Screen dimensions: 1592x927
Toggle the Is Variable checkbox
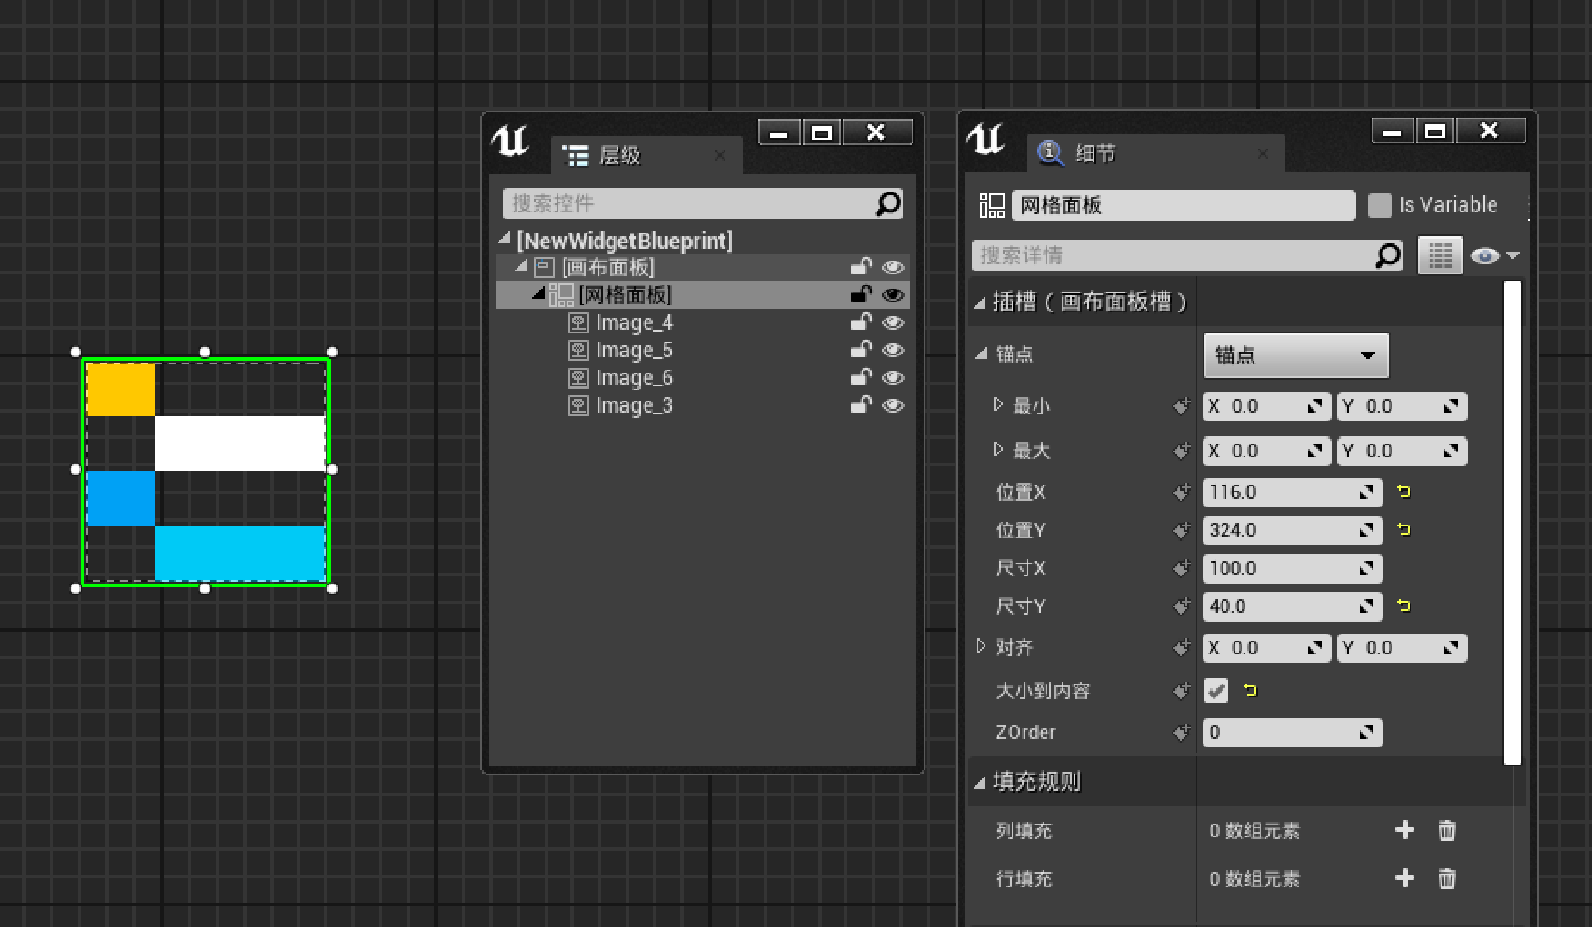(x=1379, y=205)
